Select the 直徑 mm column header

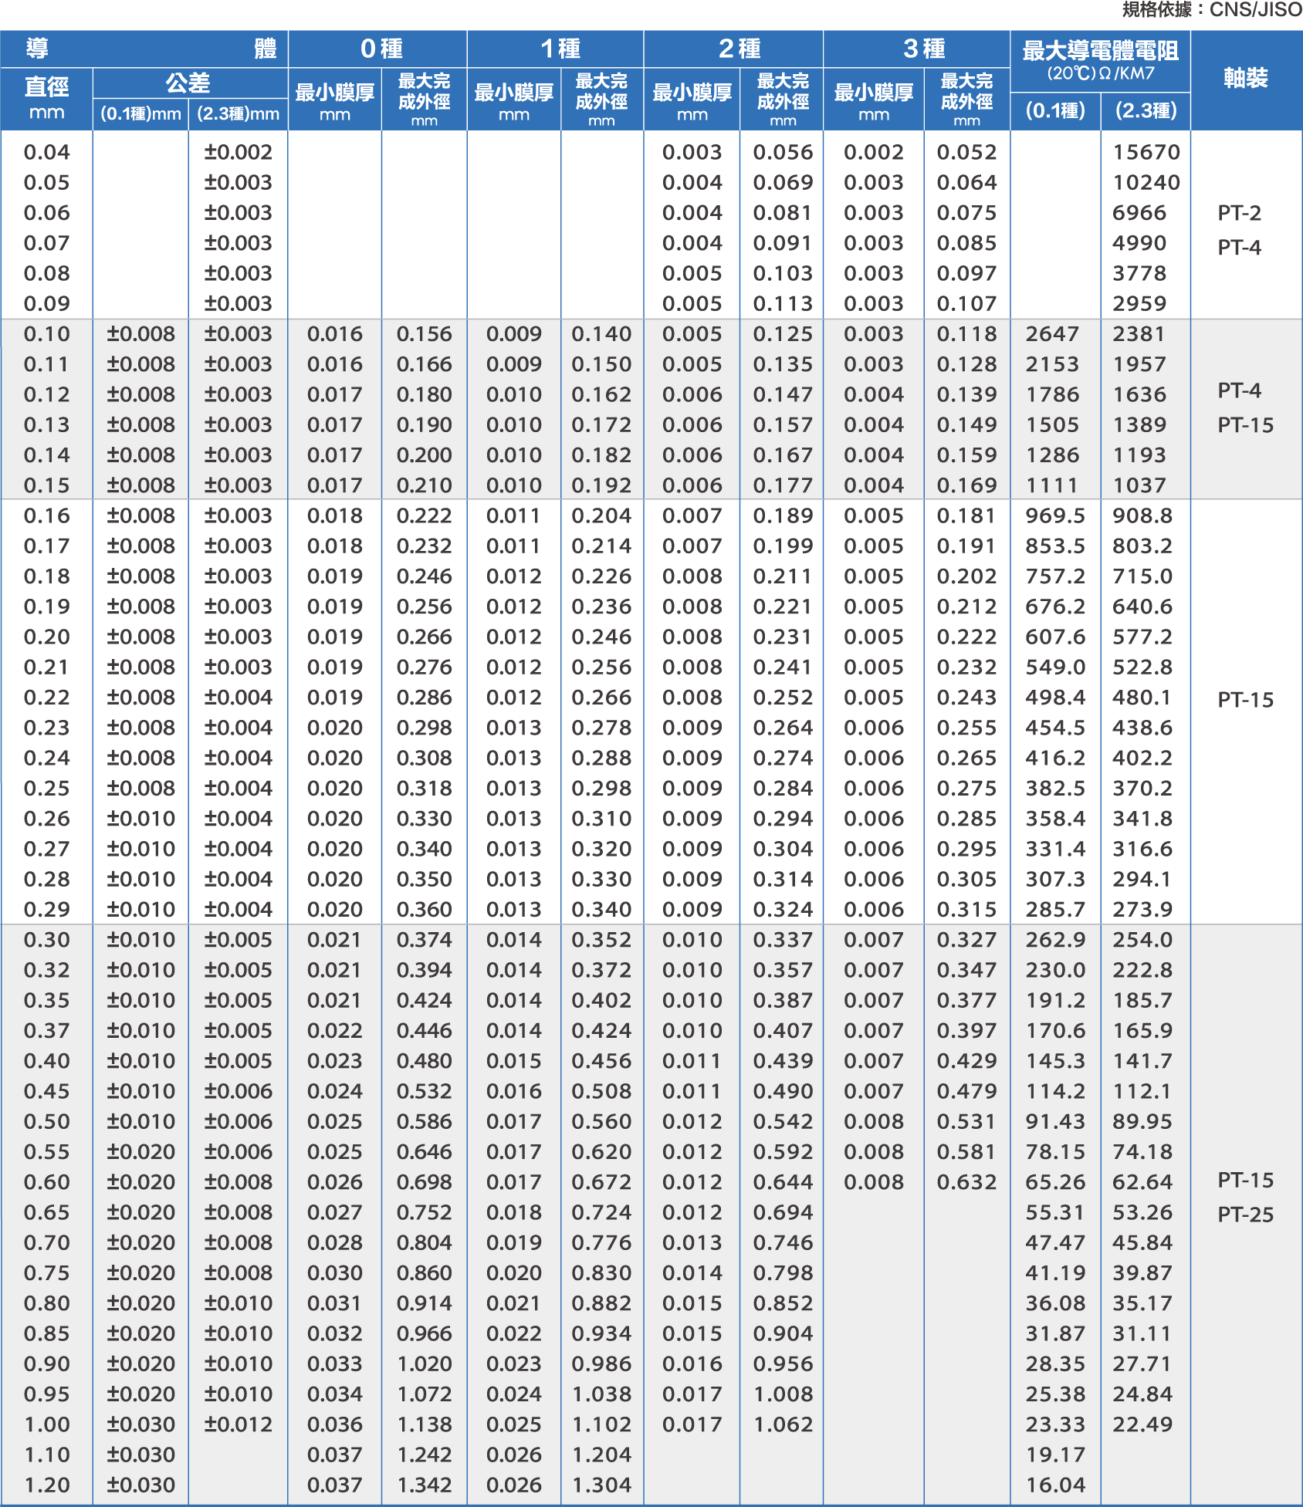46,98
